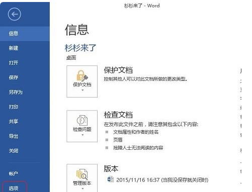Click the 页眉 list item
This screenshot has height=192, width=252.
[x=118, y=140]
